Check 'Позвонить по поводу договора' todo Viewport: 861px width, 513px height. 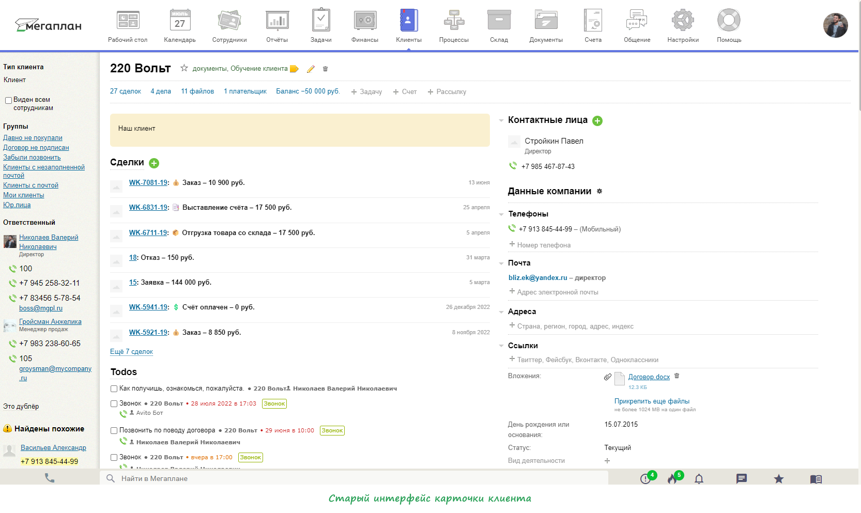click(114, 430)
